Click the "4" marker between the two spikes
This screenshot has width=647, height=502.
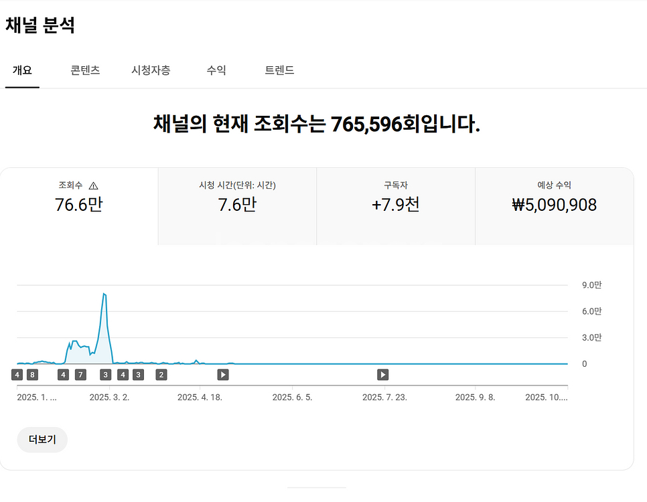64,375
